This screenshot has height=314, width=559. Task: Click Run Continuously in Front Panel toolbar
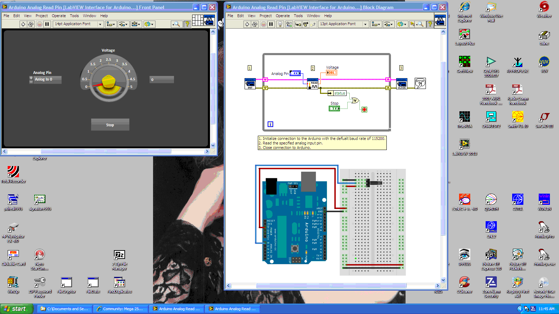[31, 24]
